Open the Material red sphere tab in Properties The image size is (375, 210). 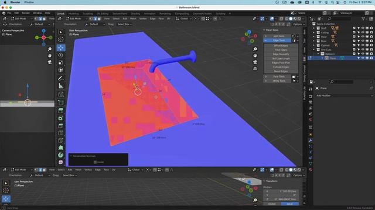[311, 170]
